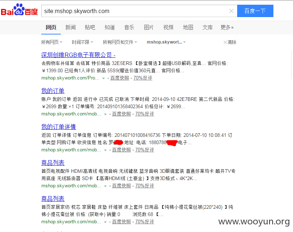Open the 贴吧 tab
Viewport: 293px width, 232px height.
(90, 28)
